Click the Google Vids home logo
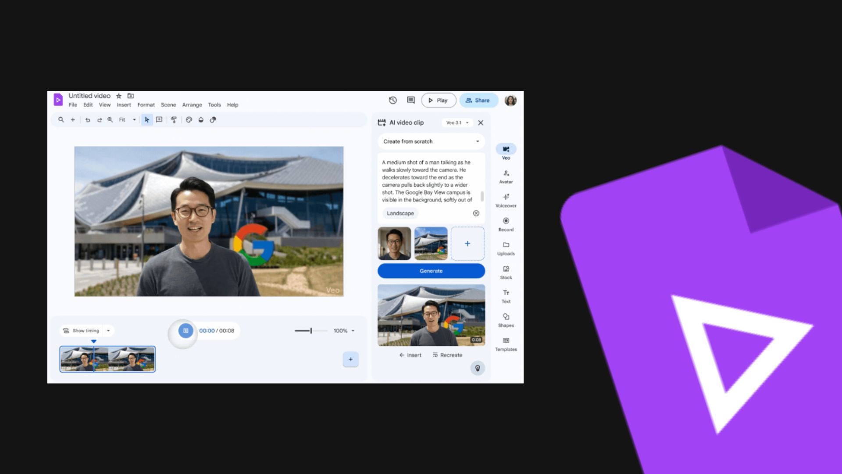The height and width of the screenshot is (474, 842). click(x=58, y=100)
